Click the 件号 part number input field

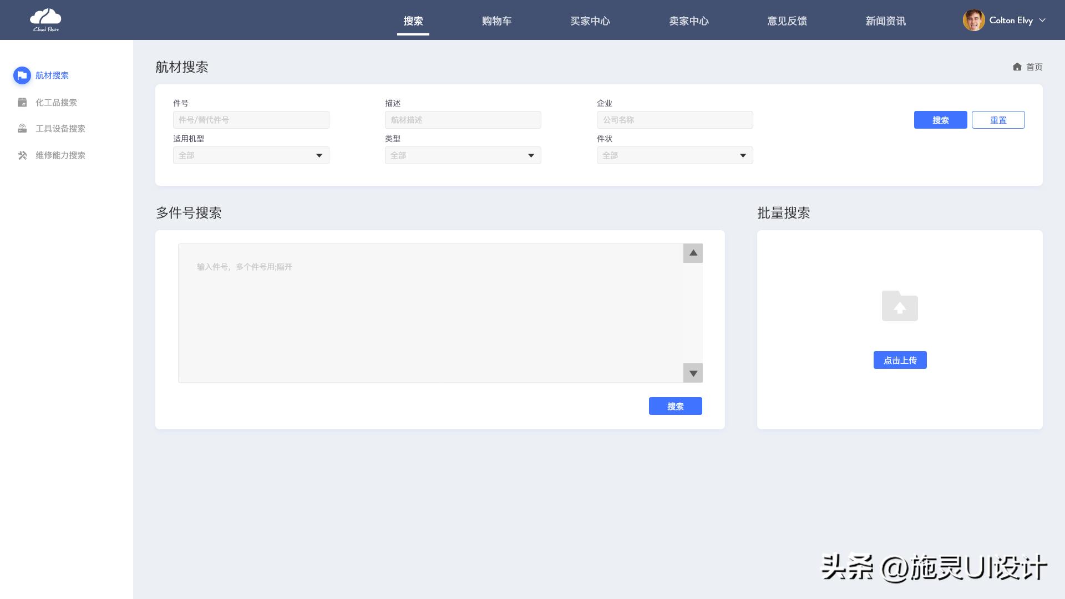coord(251,120)
